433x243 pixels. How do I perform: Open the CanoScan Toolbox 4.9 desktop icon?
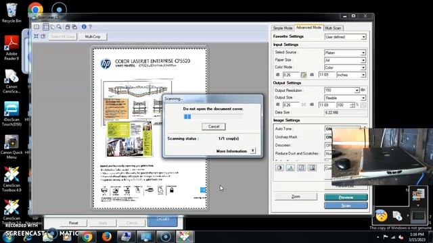12,179
